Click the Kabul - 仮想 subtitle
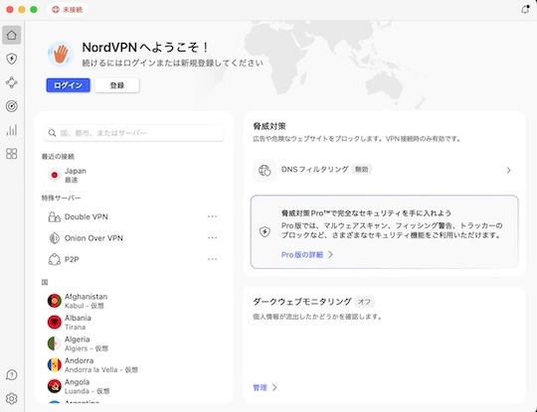The image size is (537, 412). 85,306
